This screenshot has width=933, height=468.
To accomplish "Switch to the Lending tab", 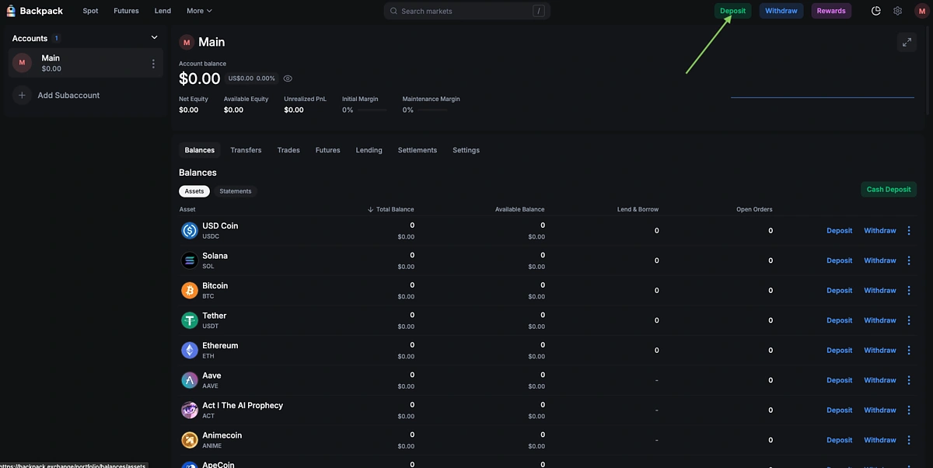I will (x=369, y=150).
